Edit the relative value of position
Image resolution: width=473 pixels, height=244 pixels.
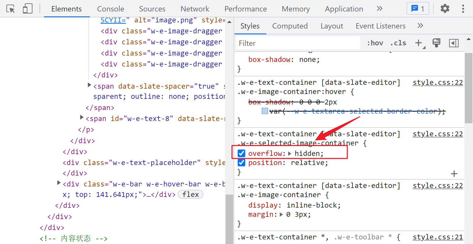click(308, 162)
